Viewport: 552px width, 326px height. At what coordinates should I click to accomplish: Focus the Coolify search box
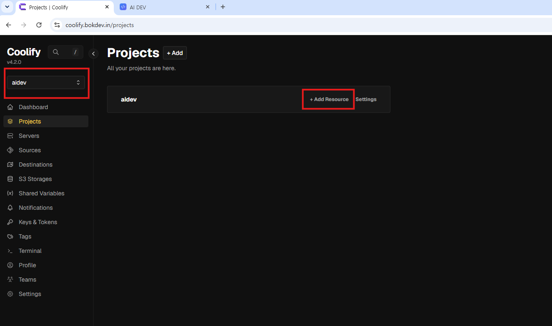tap(66, 52)
